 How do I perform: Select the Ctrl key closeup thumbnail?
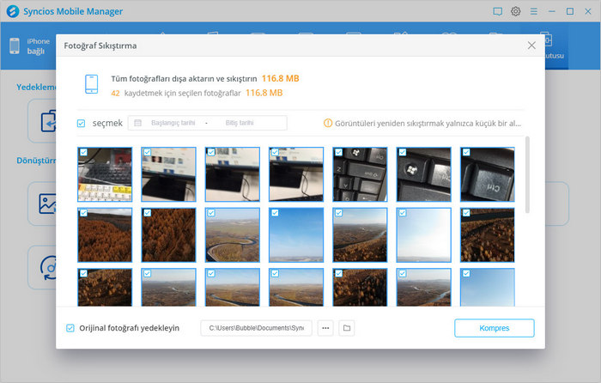487,174
